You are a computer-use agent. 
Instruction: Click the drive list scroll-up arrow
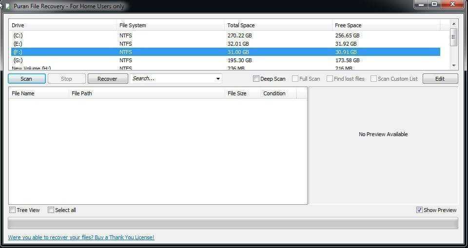point(454,23)
